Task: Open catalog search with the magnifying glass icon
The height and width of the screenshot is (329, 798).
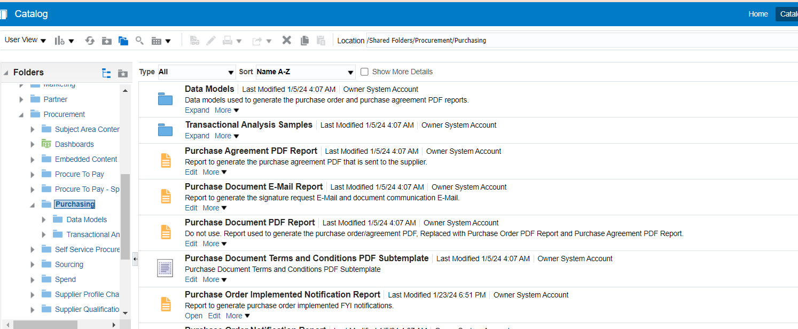Action: (x=139, y=40)
